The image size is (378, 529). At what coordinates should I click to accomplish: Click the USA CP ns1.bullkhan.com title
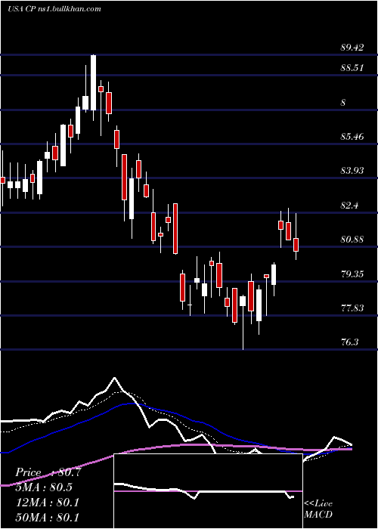point(54,9)
